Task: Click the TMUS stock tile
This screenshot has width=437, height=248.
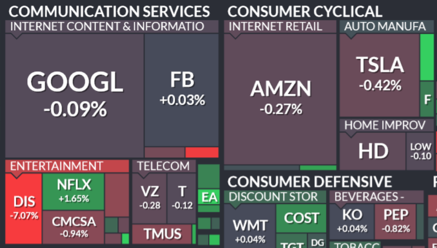Action: click(162, 234)
